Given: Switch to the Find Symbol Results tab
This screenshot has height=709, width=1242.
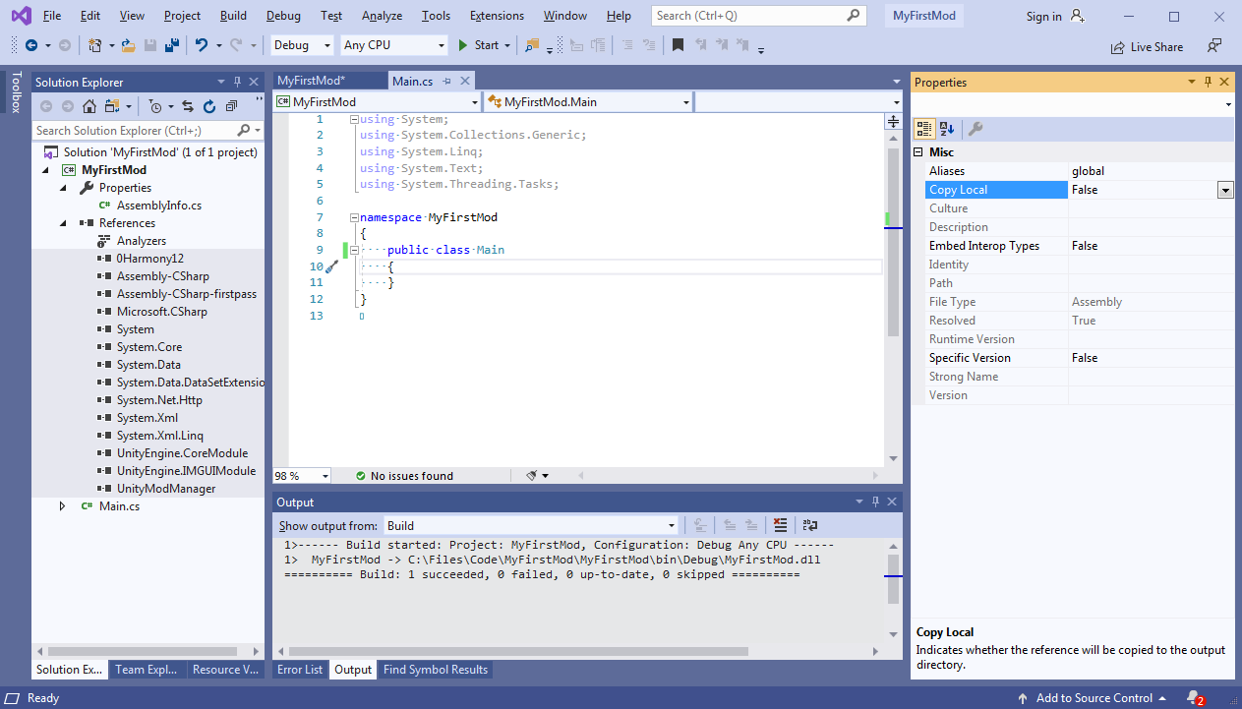Looking at the screenshot, I should 436,670.
